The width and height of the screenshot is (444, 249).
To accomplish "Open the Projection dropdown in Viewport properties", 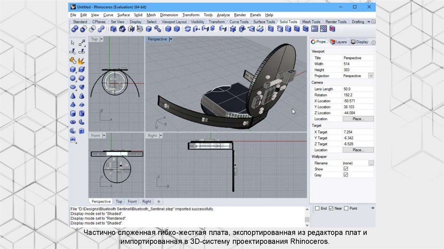I will [371, 76].
